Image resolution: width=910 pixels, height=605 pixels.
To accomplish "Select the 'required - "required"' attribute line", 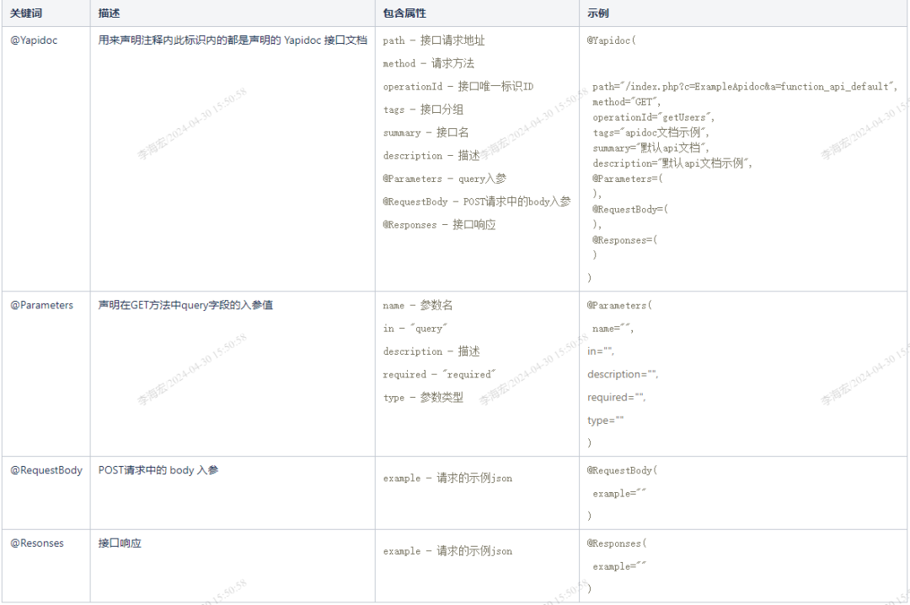I will coord(439,374).
